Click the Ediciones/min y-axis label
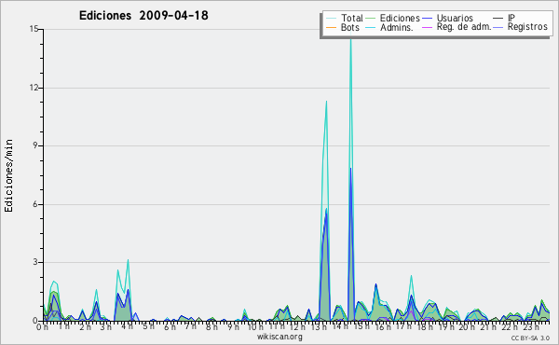The width and height of the screenshot is (559, 345). (x=8, y=175)
